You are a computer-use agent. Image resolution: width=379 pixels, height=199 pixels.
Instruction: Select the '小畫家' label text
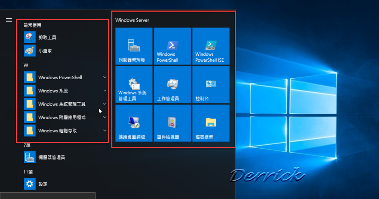tap(45, 51)
